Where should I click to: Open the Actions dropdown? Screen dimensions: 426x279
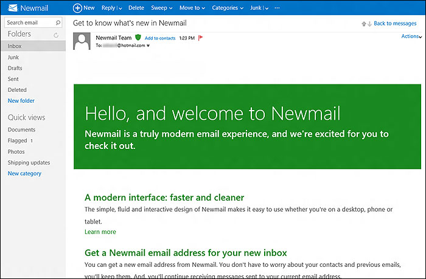pos(411,36)
